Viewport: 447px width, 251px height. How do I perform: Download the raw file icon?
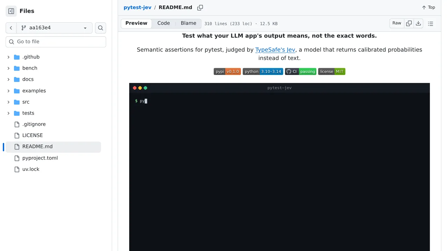click(x=418, y=23)
